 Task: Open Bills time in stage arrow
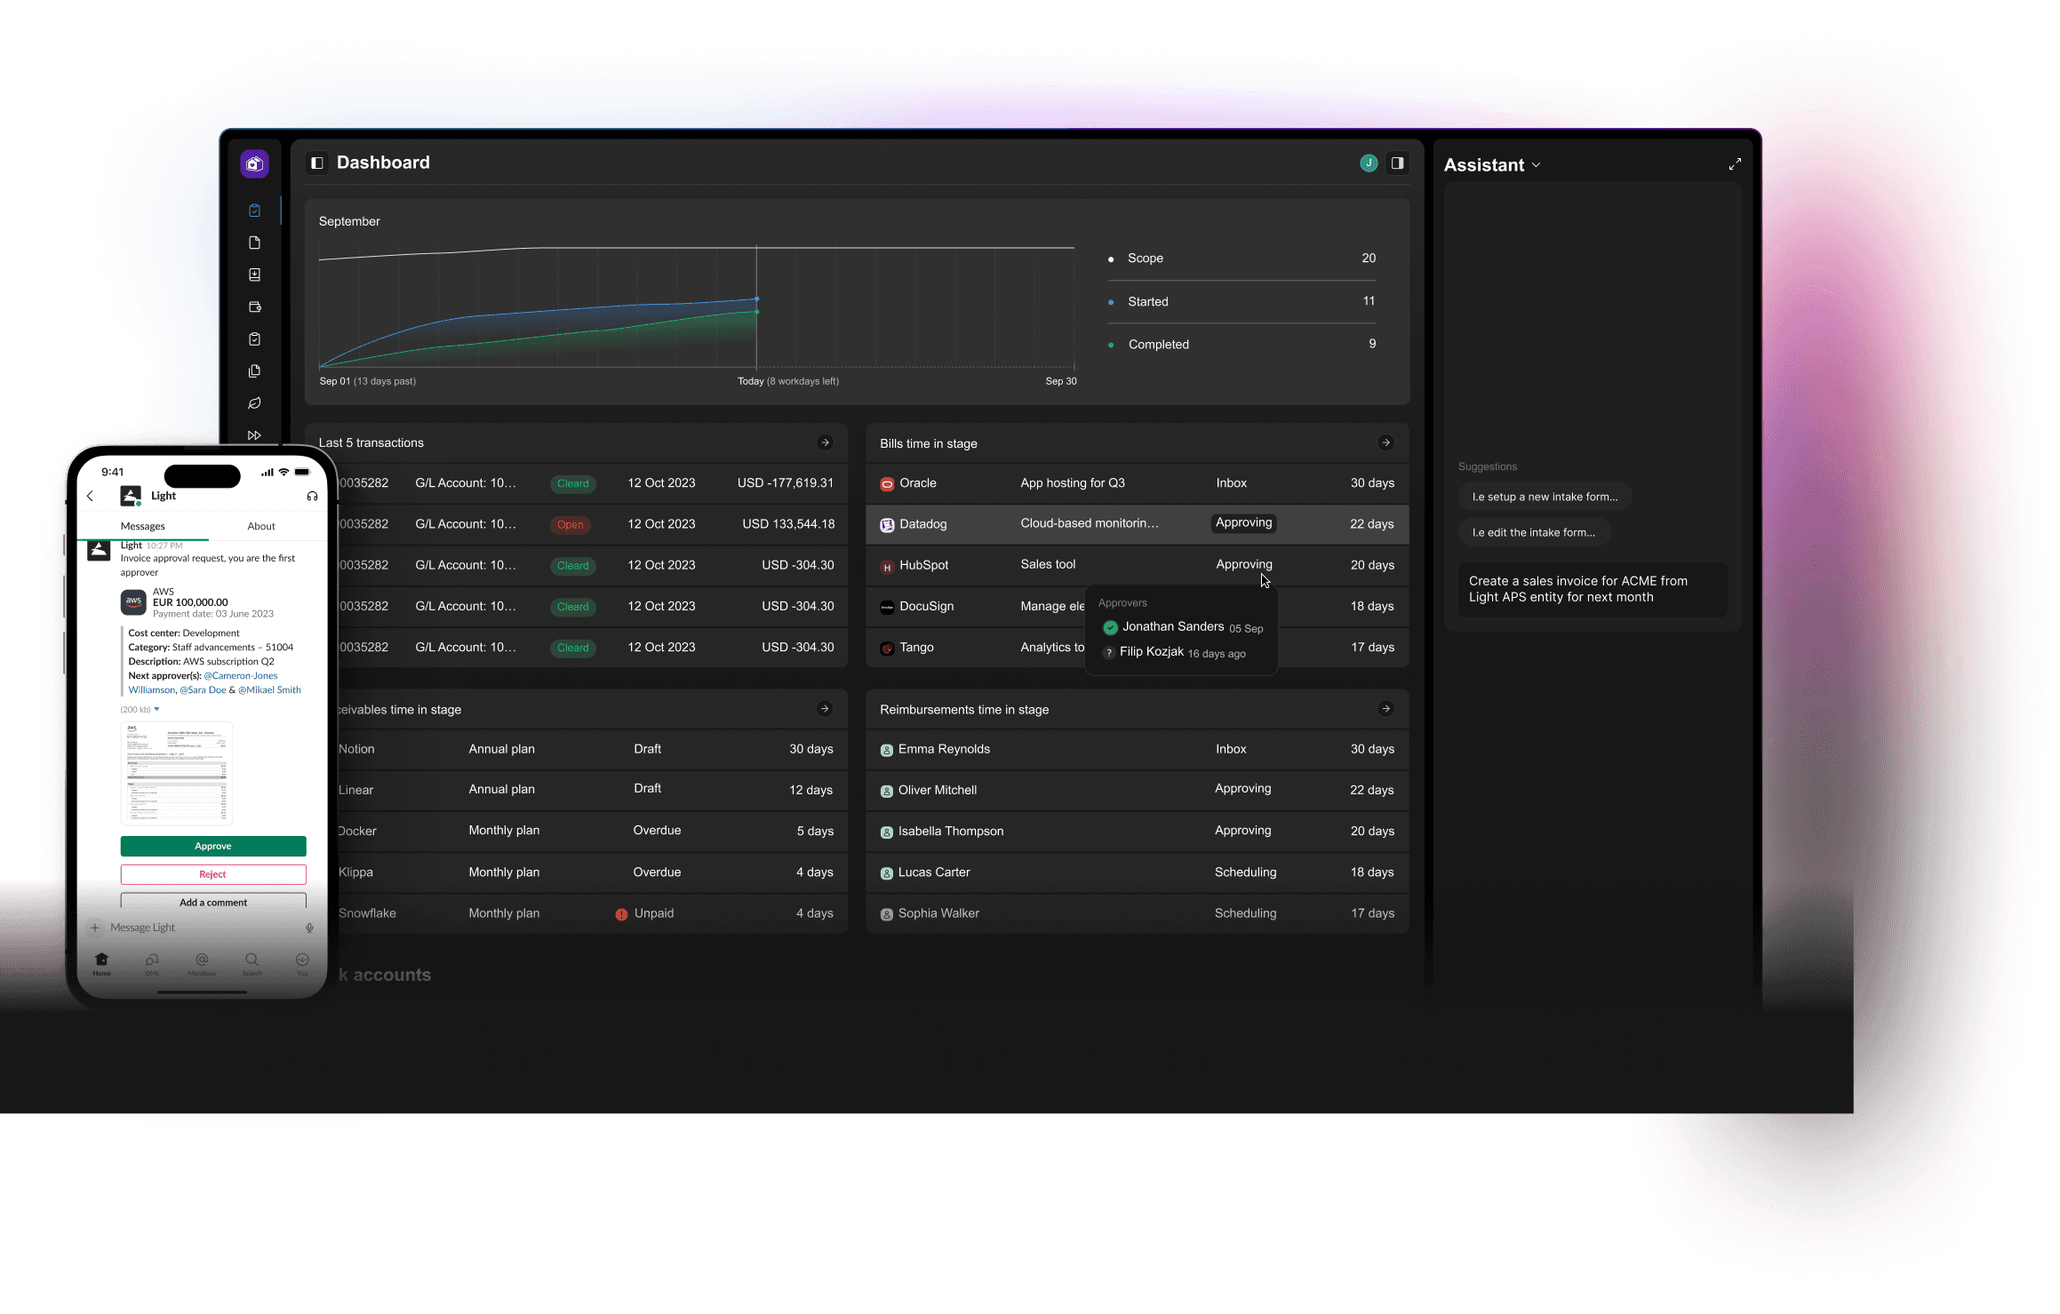[1385, 443]
